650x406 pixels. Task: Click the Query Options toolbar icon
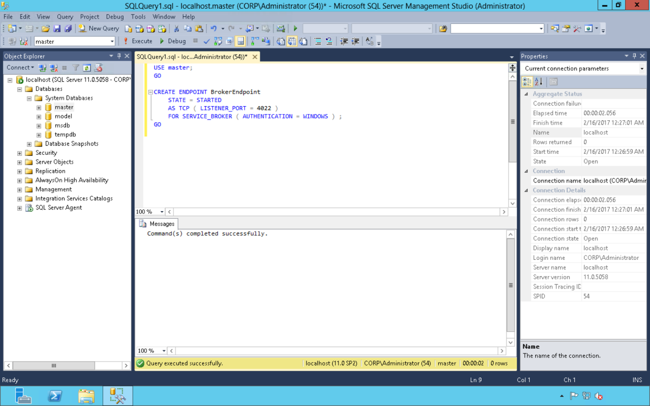click(229, 41)
